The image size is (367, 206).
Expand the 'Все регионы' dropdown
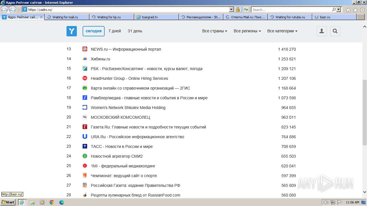[247, 31]
